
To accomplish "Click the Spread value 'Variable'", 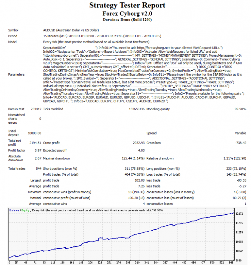I will [241, 133].
